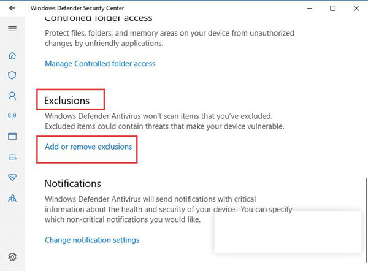Screen dimensions: 368x271
Task: Open Firewall & network protection icon
Action: click(x=12, y=116)
